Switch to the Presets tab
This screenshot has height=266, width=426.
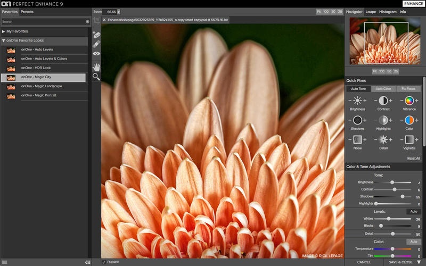coord(27,12)
